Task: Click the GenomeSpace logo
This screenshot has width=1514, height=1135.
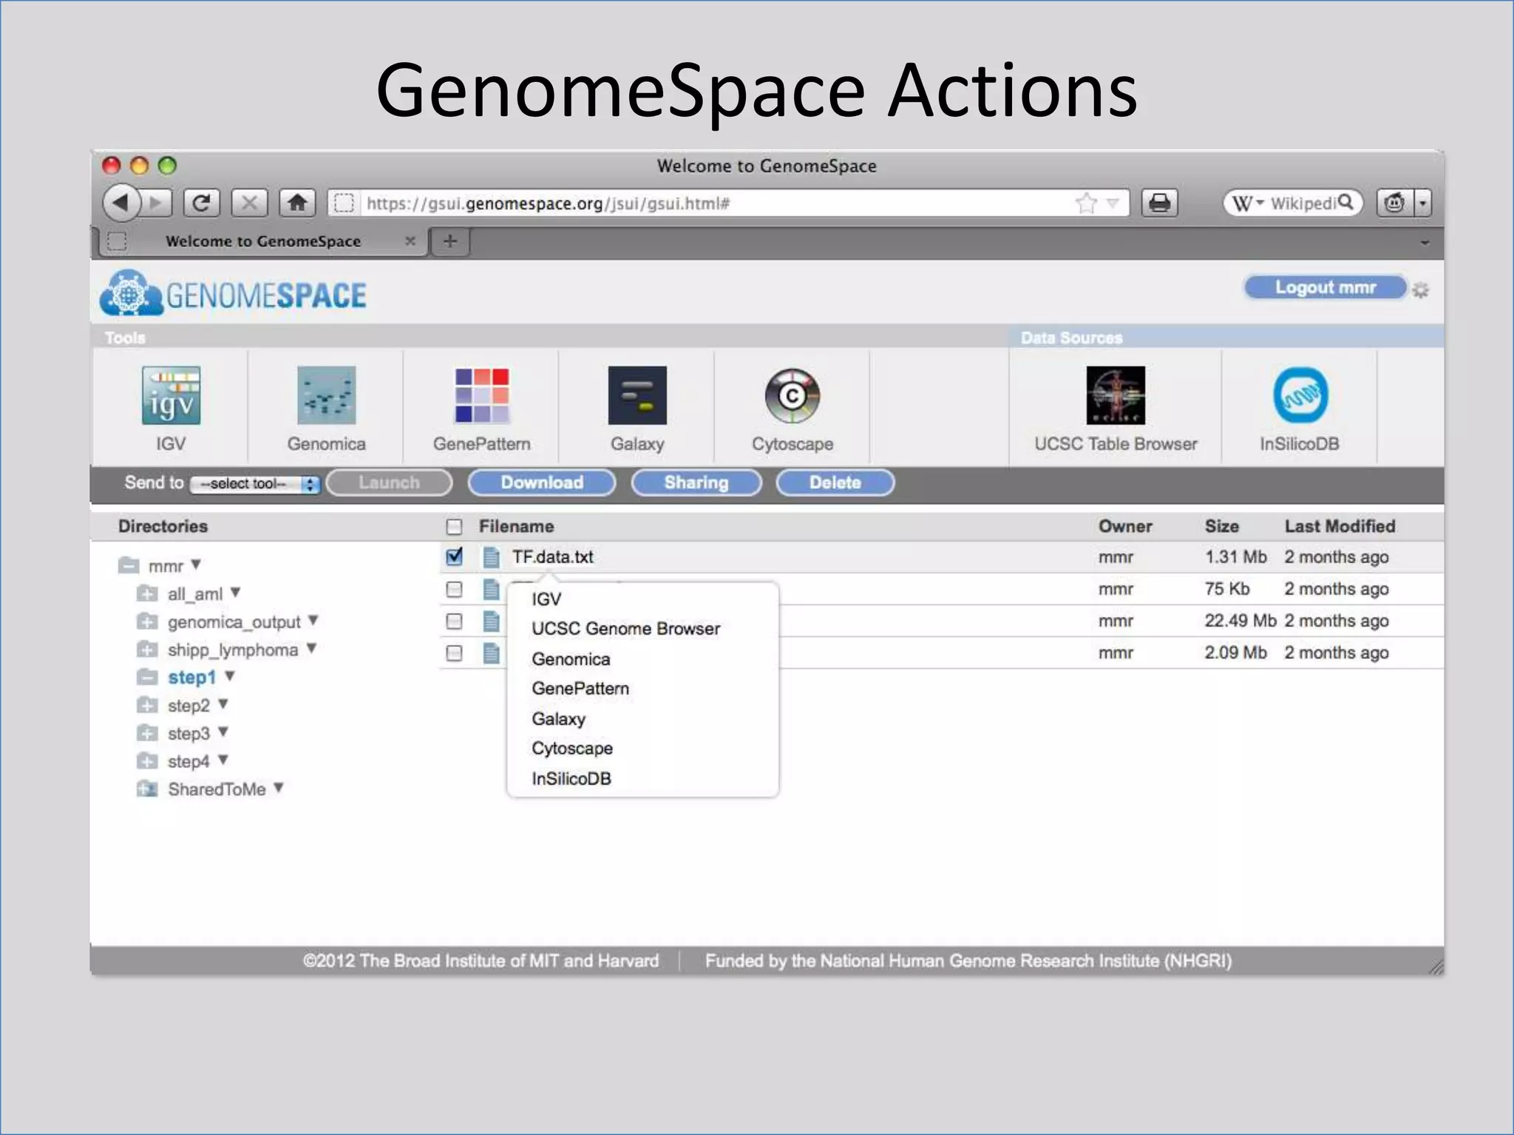Action: click(233, 293)
